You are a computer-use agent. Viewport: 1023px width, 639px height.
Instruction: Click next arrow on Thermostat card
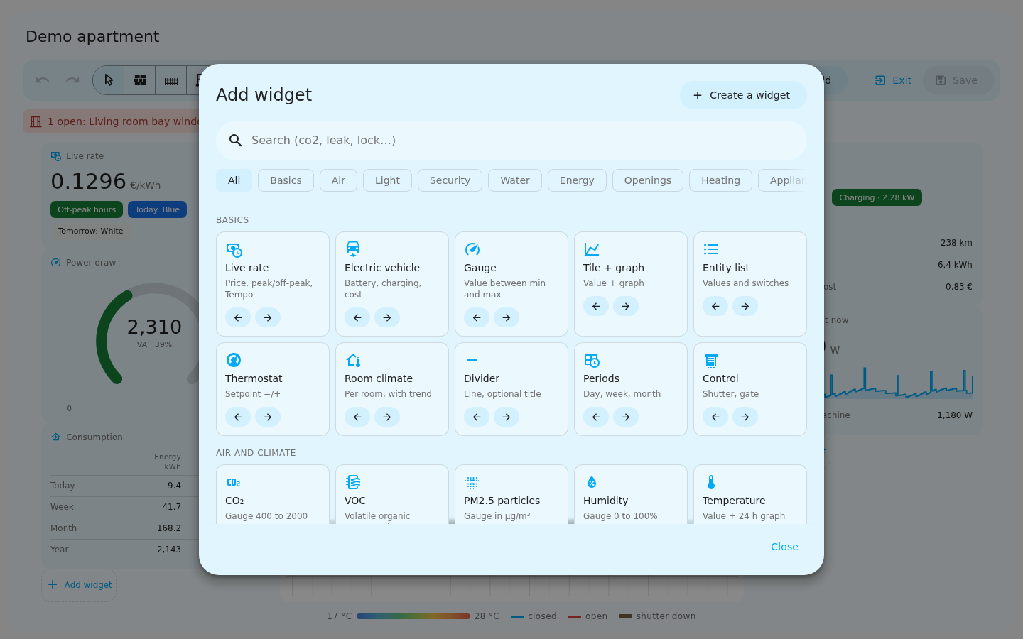(x=268, y=417)
